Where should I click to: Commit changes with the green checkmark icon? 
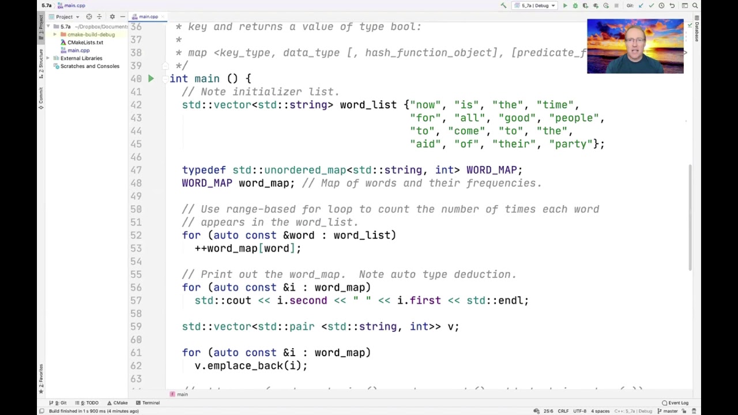tap(650, 5)
